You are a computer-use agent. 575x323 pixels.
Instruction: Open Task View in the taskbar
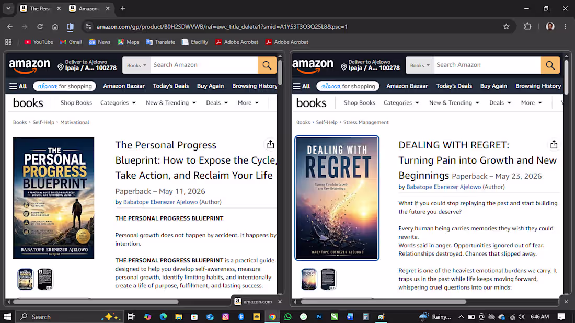131,317
